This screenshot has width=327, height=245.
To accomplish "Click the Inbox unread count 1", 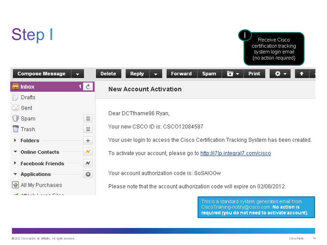I will (x=80, y=87).
